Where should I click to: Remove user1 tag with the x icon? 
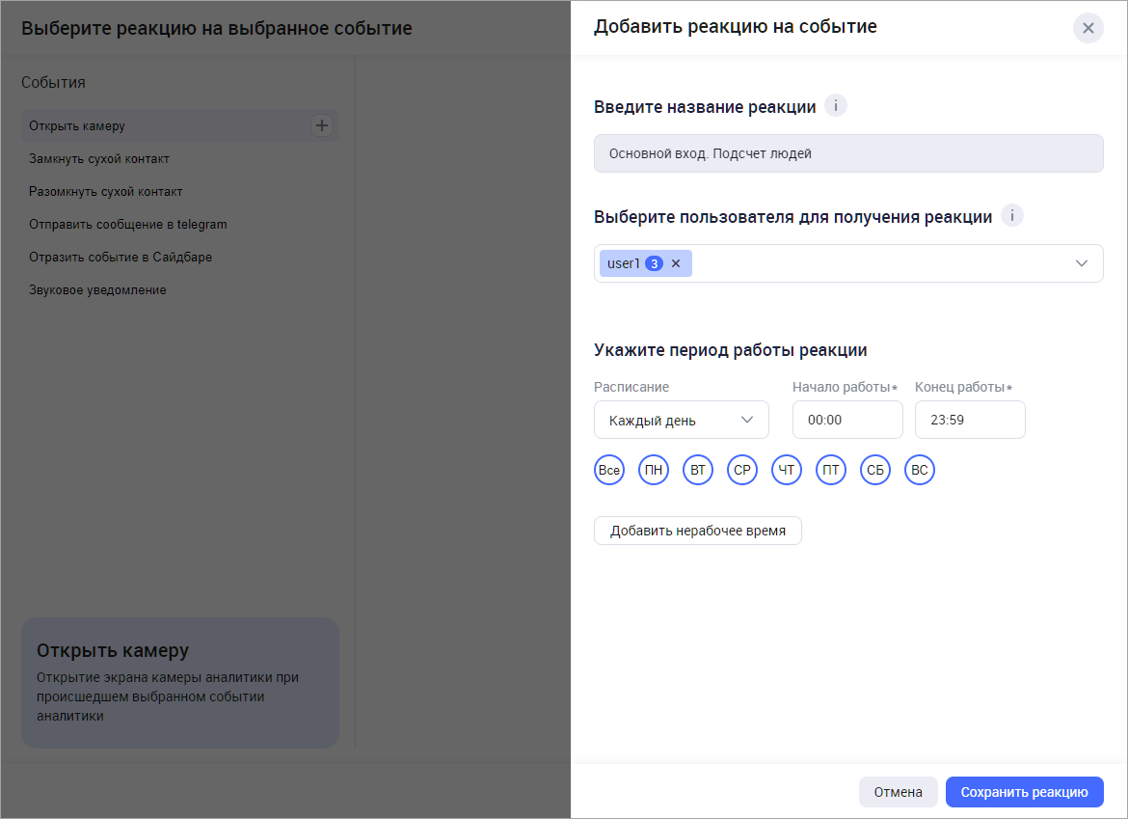coord(676,263)
